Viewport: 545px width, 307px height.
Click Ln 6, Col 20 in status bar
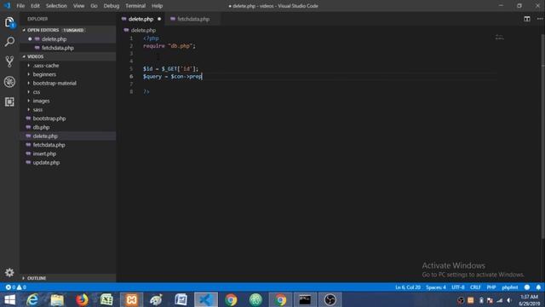pyautogui.click(x=408, y=287)
